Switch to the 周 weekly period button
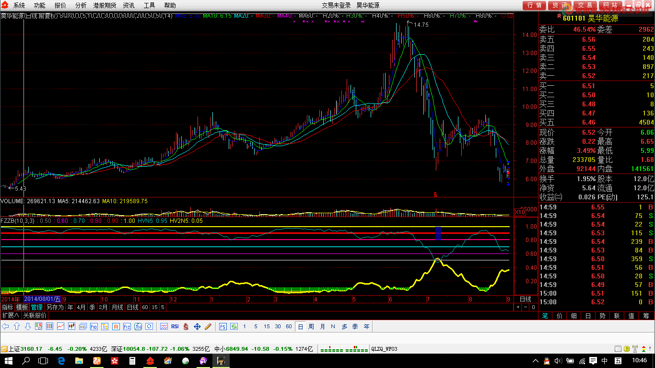655x368 pixels. coord(311,326)
